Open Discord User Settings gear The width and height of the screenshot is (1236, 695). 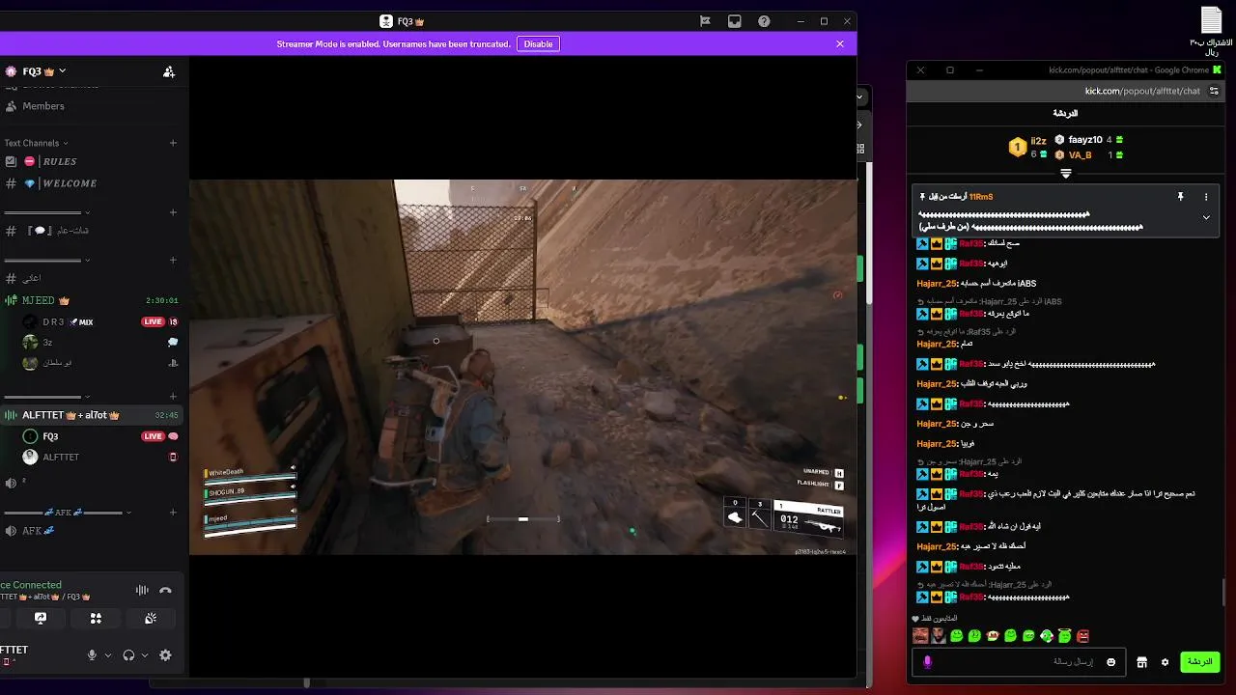click(x=165, y=655)
